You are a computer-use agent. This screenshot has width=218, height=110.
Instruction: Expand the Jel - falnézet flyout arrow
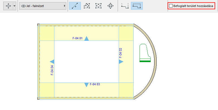point(65,6)
